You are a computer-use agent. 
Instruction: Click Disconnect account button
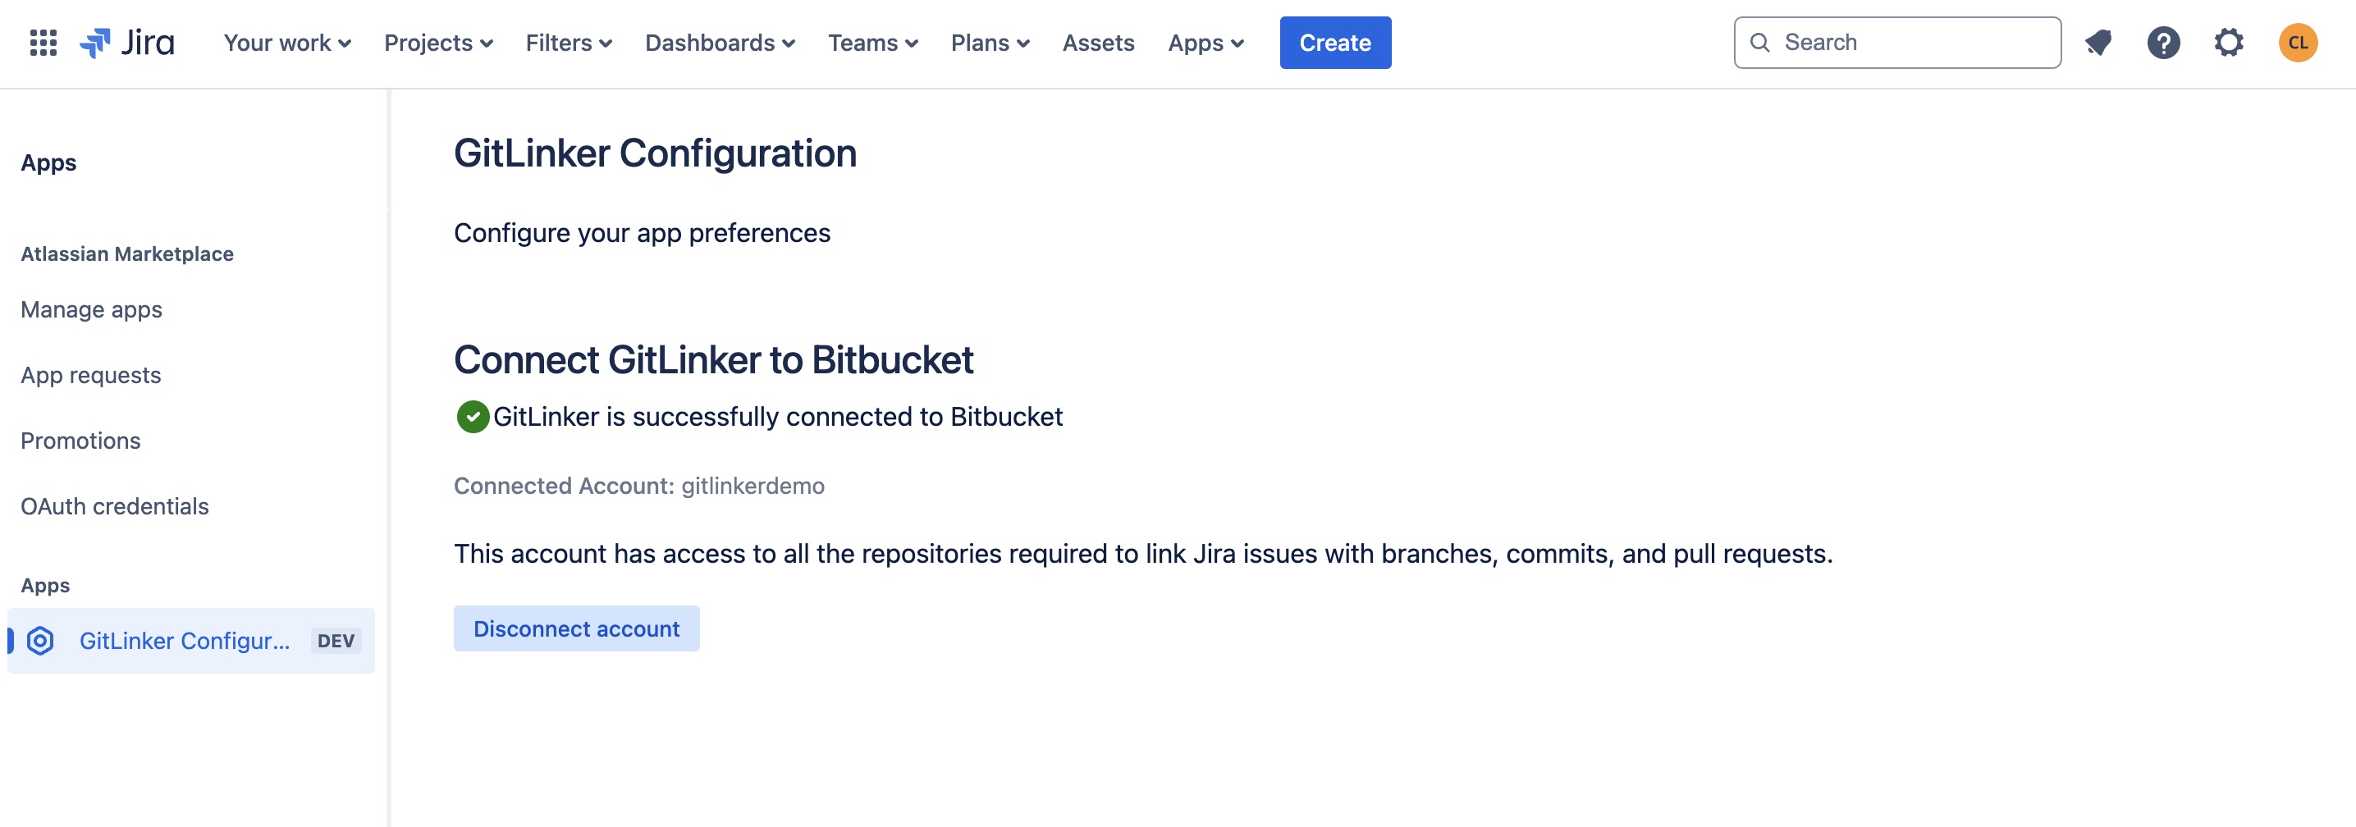coord(576,629)
